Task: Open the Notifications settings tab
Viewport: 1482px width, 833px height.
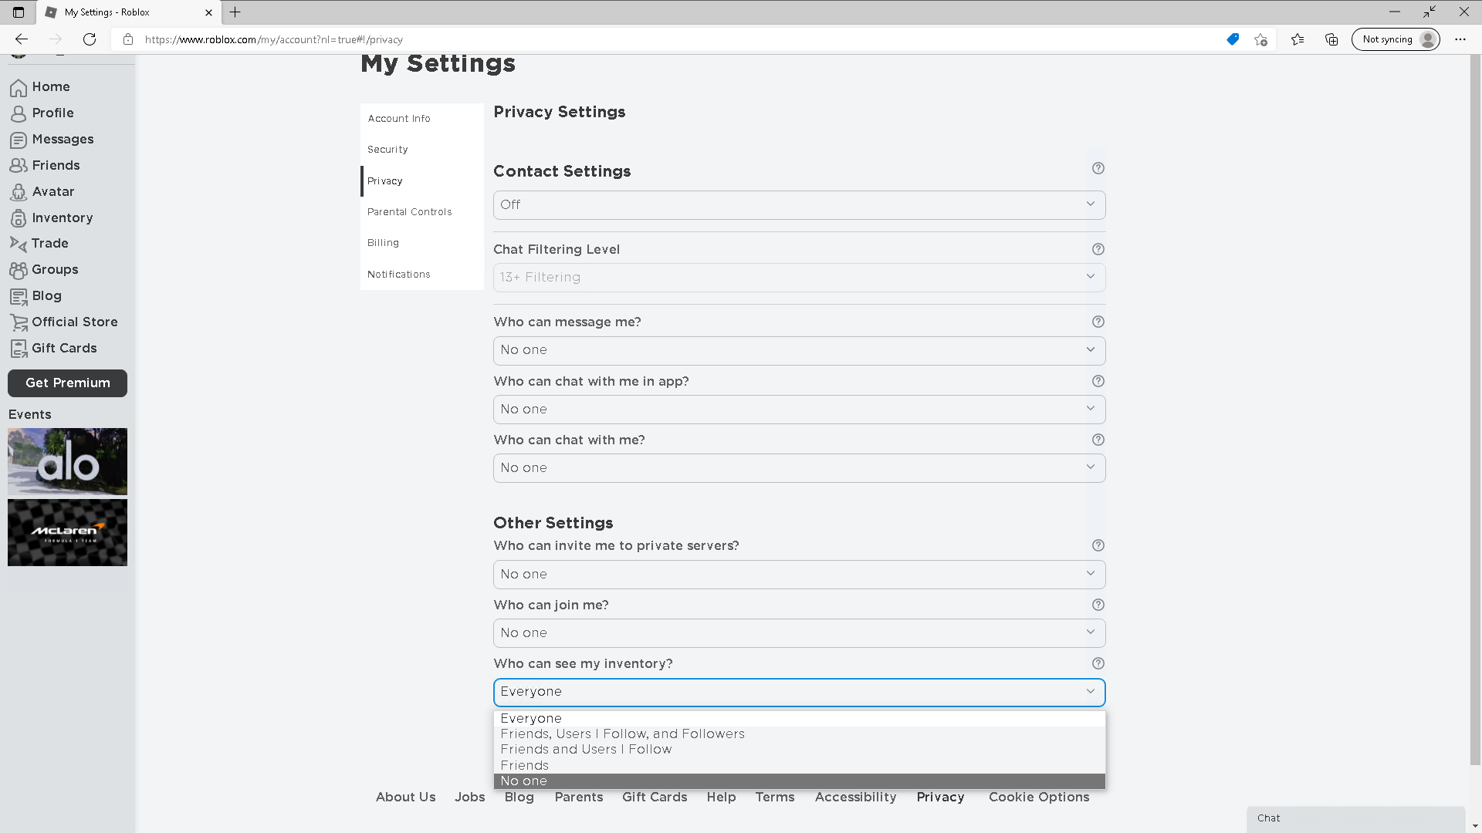Action: (422, 275)
